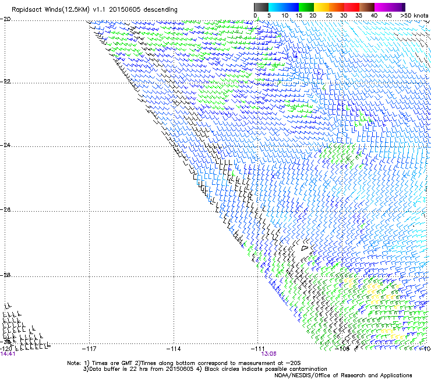431x379 pixels.
Task: Select the '45' legend scale label
Action: [x=388, y=16]
